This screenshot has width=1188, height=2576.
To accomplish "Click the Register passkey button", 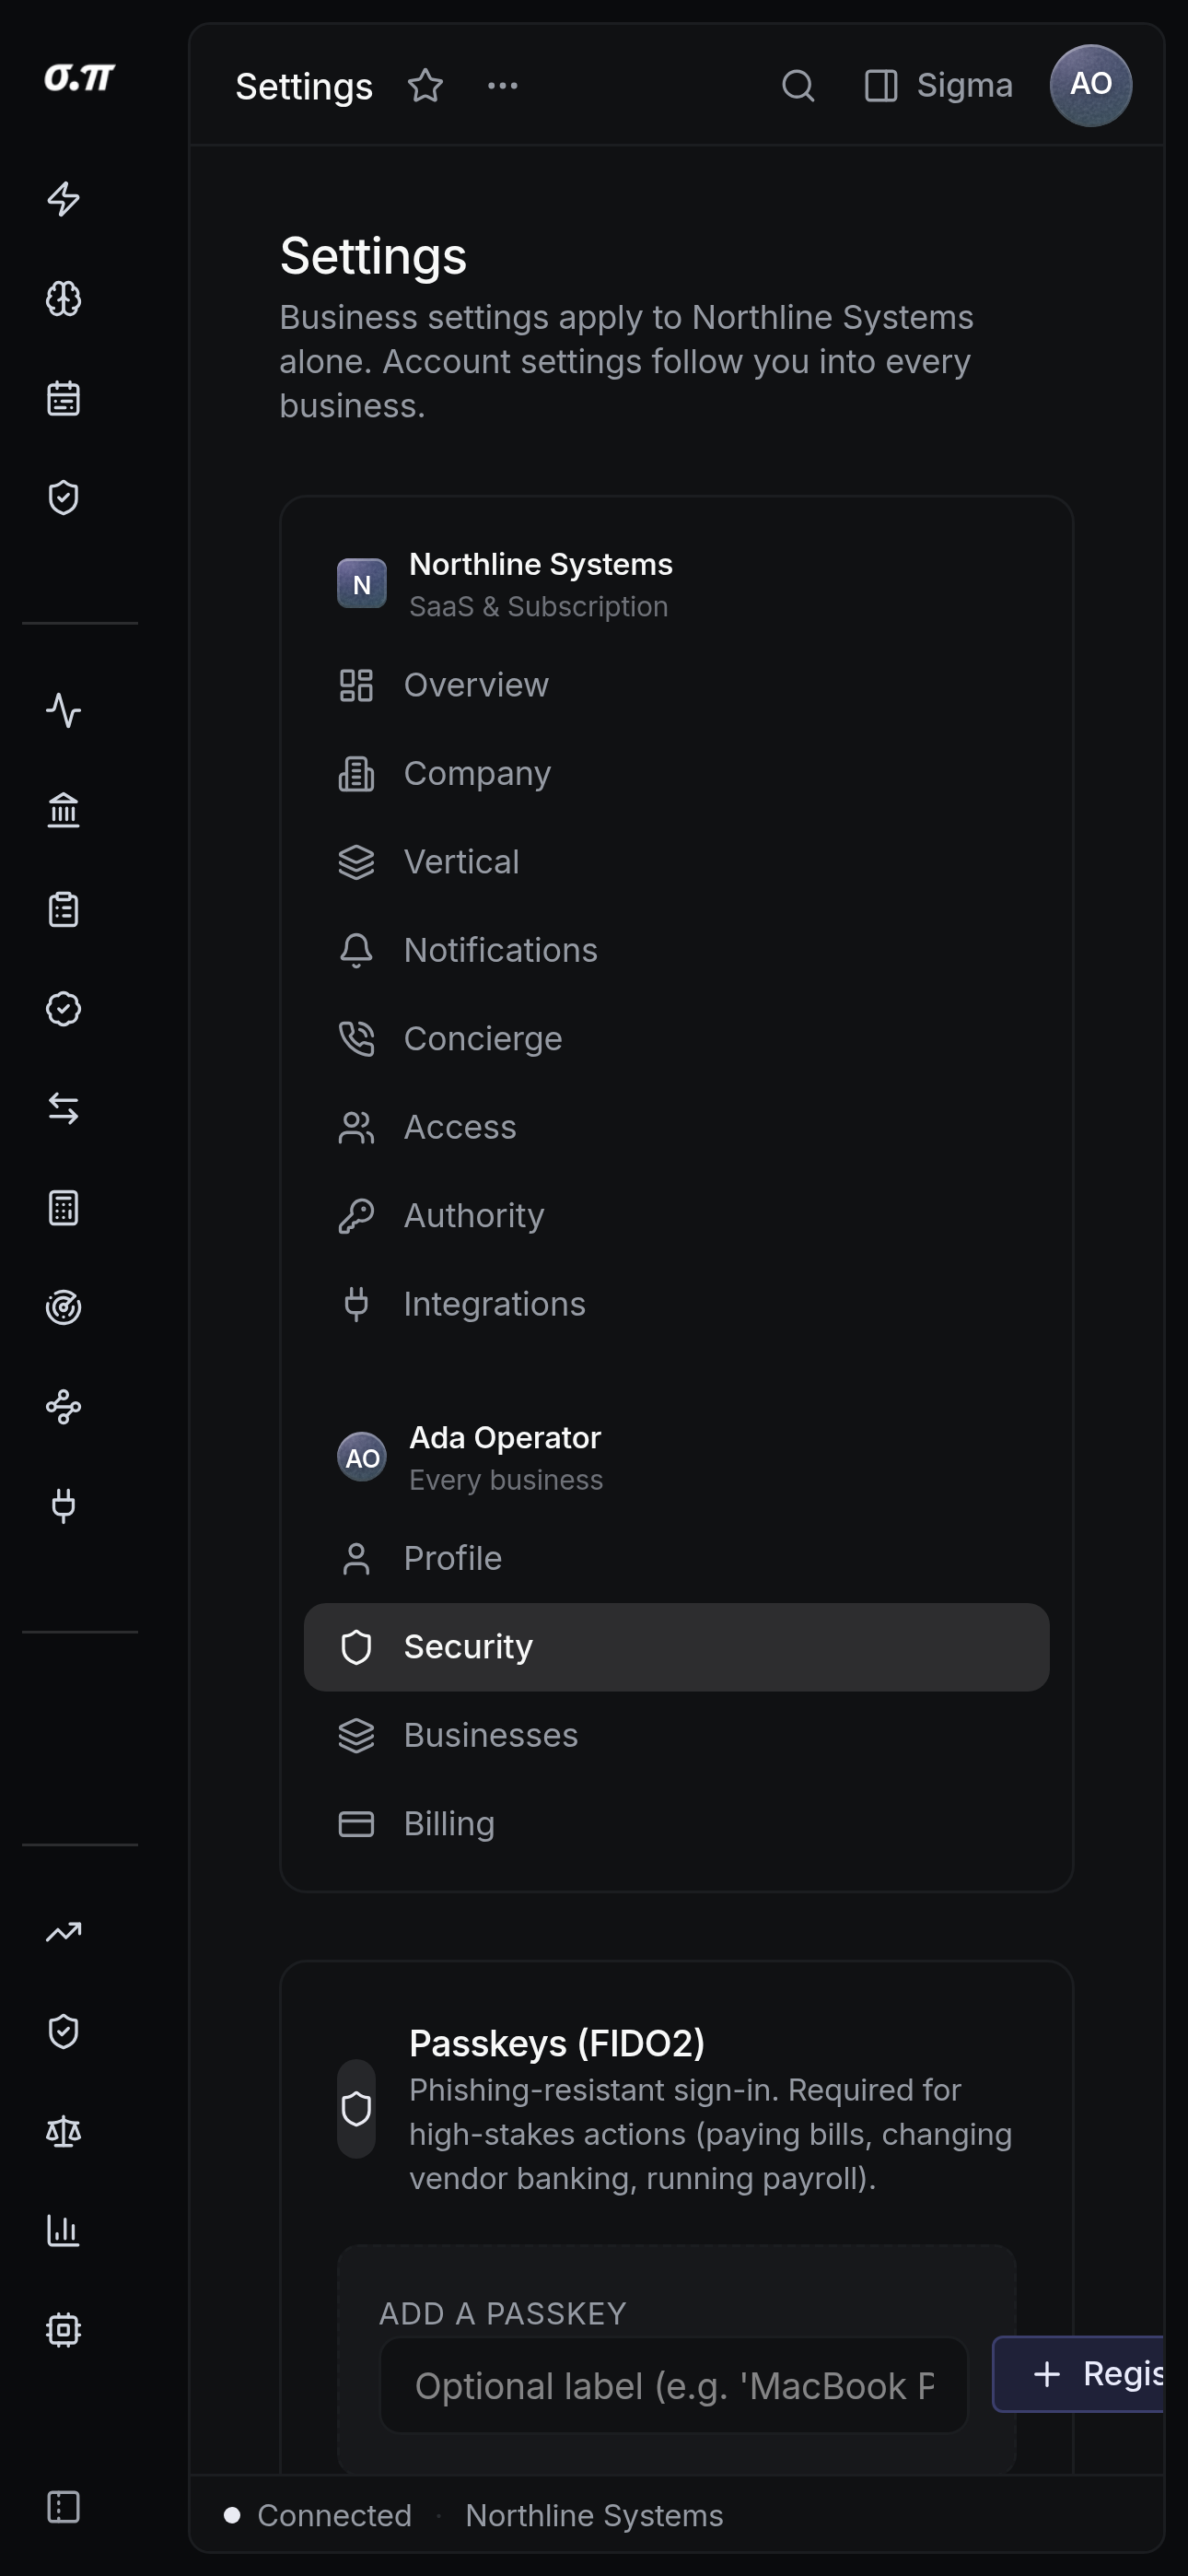I will [x=1078, y=2374].
